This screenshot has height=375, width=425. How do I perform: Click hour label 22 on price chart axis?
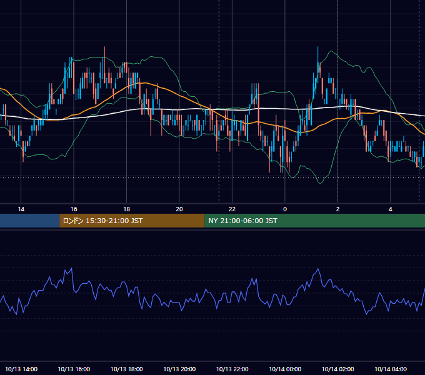(232, 209)
